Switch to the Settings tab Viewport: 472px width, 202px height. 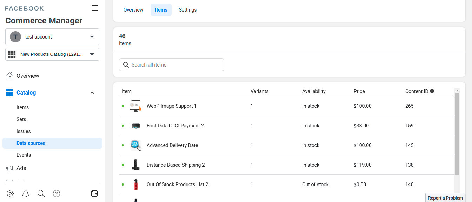click(x=188, y=10)
